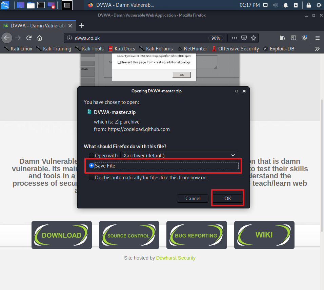This screenshot has width=324, height=290.
Task: Open the file manager from the panel
Action: click(31, 5)
